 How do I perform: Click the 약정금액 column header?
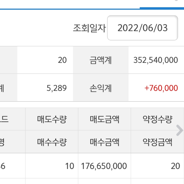tap(157, 142)
